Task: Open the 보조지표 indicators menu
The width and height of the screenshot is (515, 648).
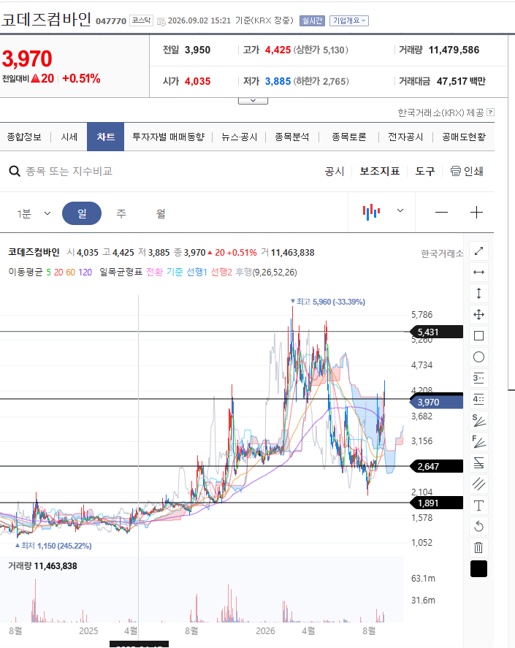Action: pos(380,171)
